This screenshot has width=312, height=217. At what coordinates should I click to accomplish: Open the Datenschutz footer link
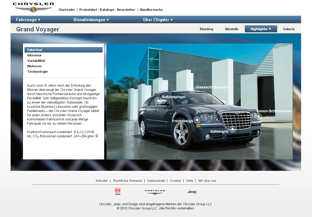(156, 181)
